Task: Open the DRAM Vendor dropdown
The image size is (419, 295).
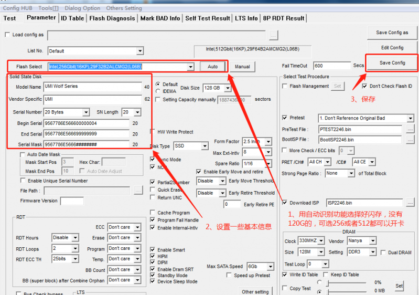Action: tap(373, 241)
